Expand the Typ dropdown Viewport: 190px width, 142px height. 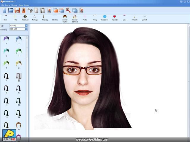tap(26, 26)
